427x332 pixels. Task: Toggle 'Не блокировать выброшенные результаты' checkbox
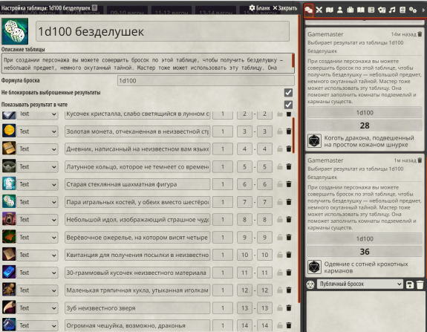288,93
